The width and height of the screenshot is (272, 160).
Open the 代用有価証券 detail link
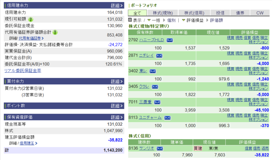[x=30, y=38]
